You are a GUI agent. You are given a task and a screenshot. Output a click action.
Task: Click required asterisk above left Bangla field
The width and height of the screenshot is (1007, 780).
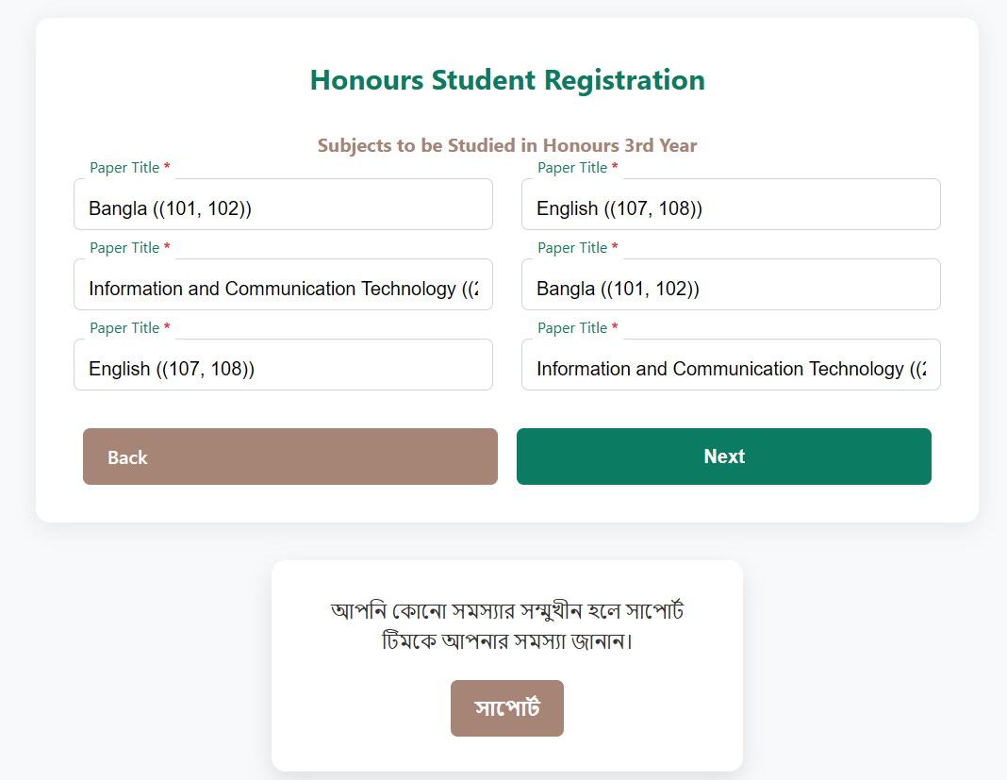coord(167,168)
